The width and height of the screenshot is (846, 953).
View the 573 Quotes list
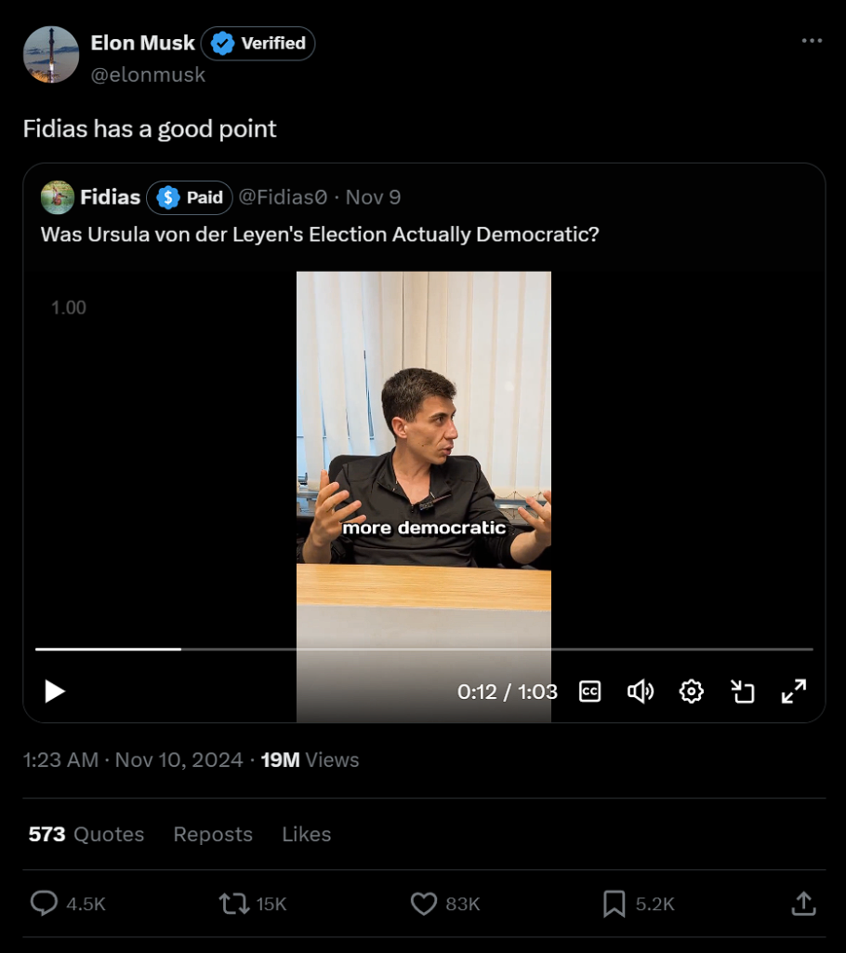pos(86,834)
